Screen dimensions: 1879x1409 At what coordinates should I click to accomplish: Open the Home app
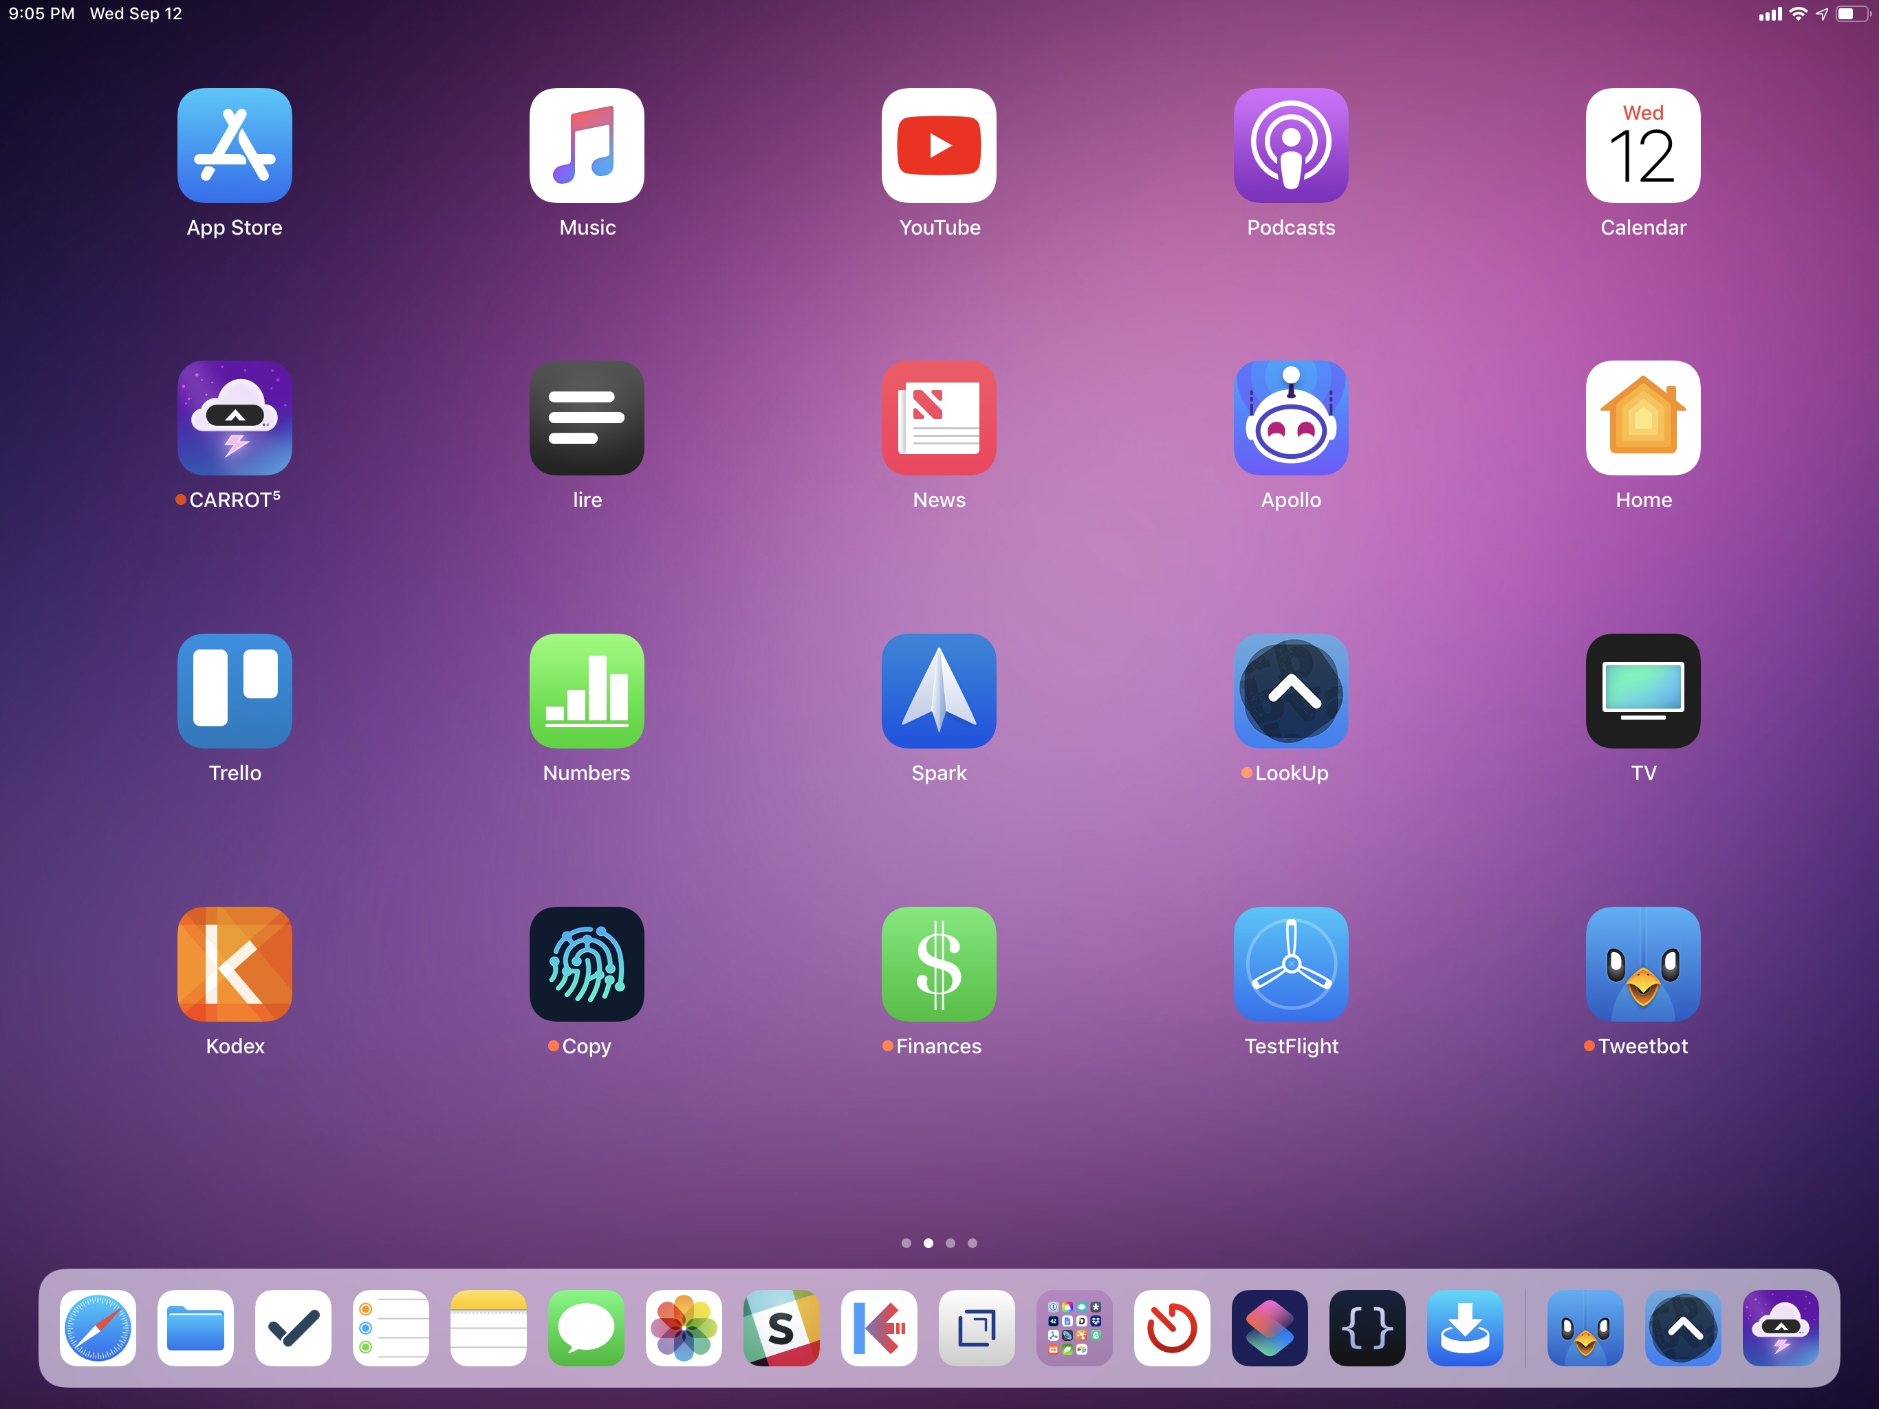tap(1643, 418)
